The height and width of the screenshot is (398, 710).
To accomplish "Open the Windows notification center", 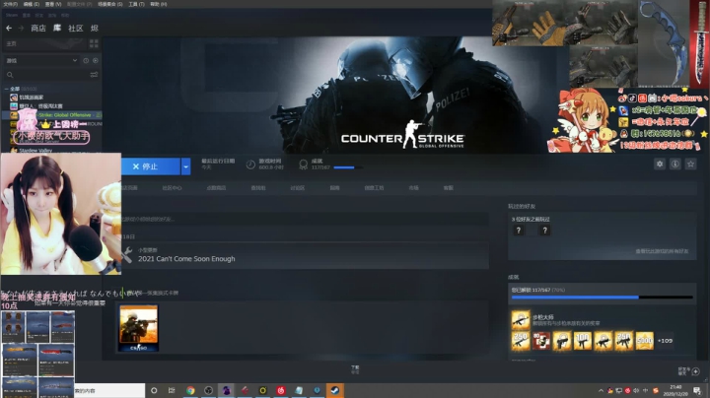I will pyautogui.click(x=697, y=391).
